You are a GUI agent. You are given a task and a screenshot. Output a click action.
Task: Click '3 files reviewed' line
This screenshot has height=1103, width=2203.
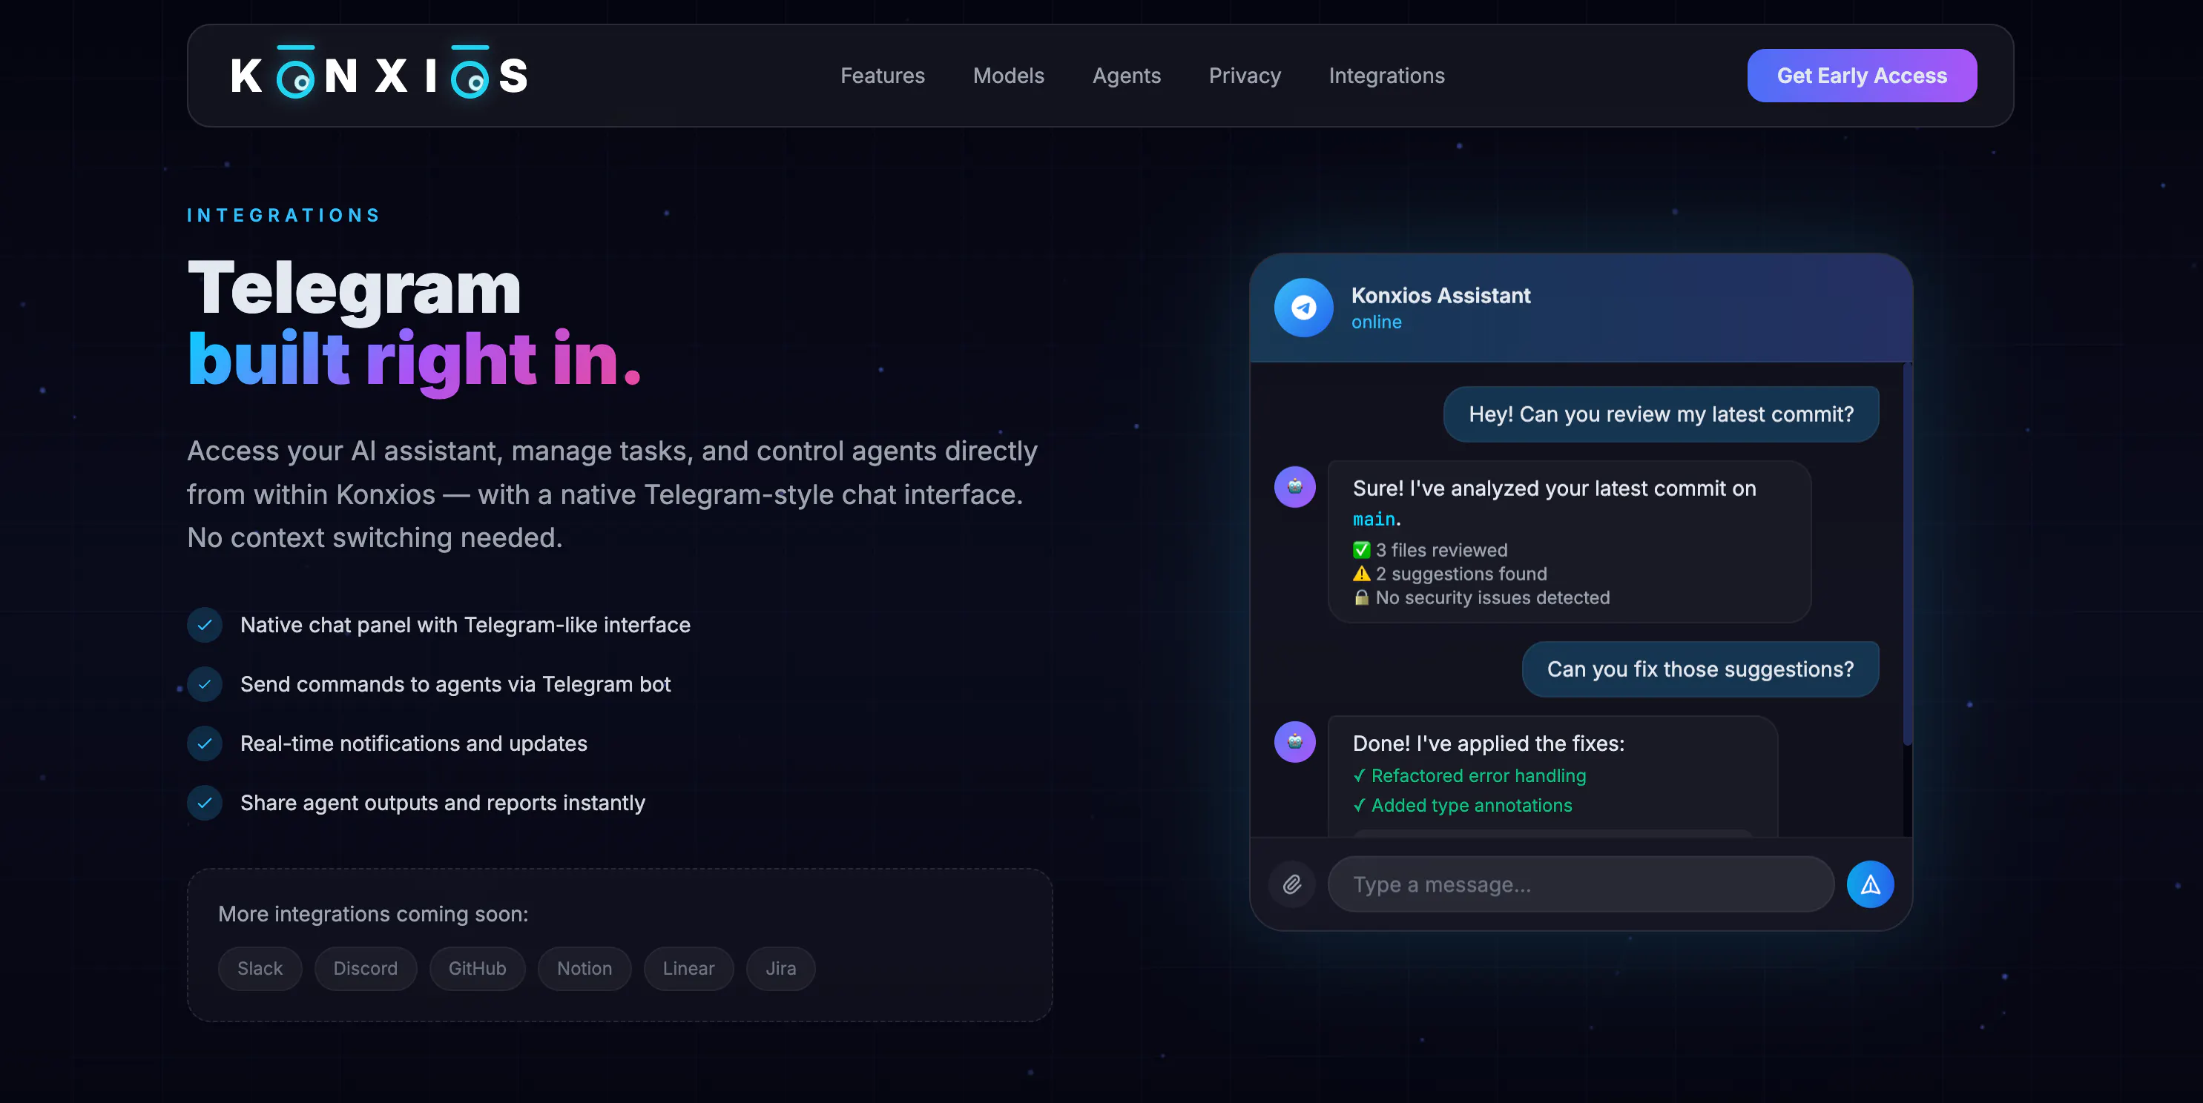click(x=1430, y=550)
